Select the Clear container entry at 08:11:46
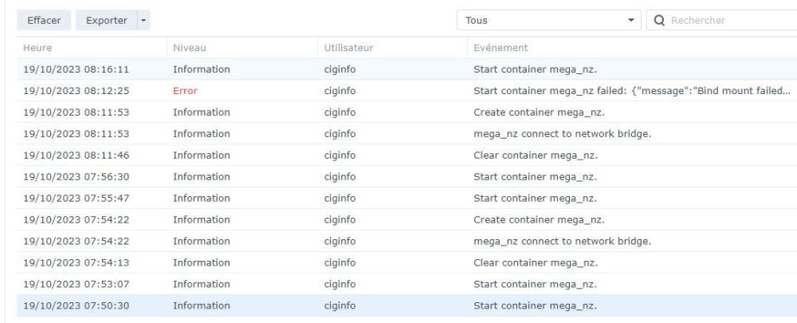The image size is (797, 323). point(406,156)
